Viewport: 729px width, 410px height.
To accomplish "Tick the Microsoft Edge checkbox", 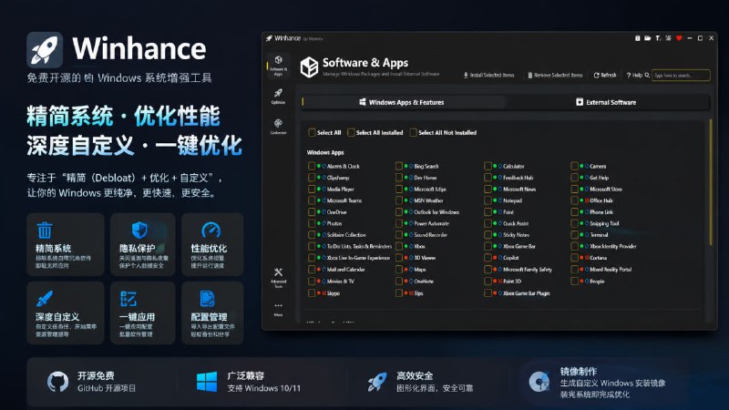I will click(399, 190).
